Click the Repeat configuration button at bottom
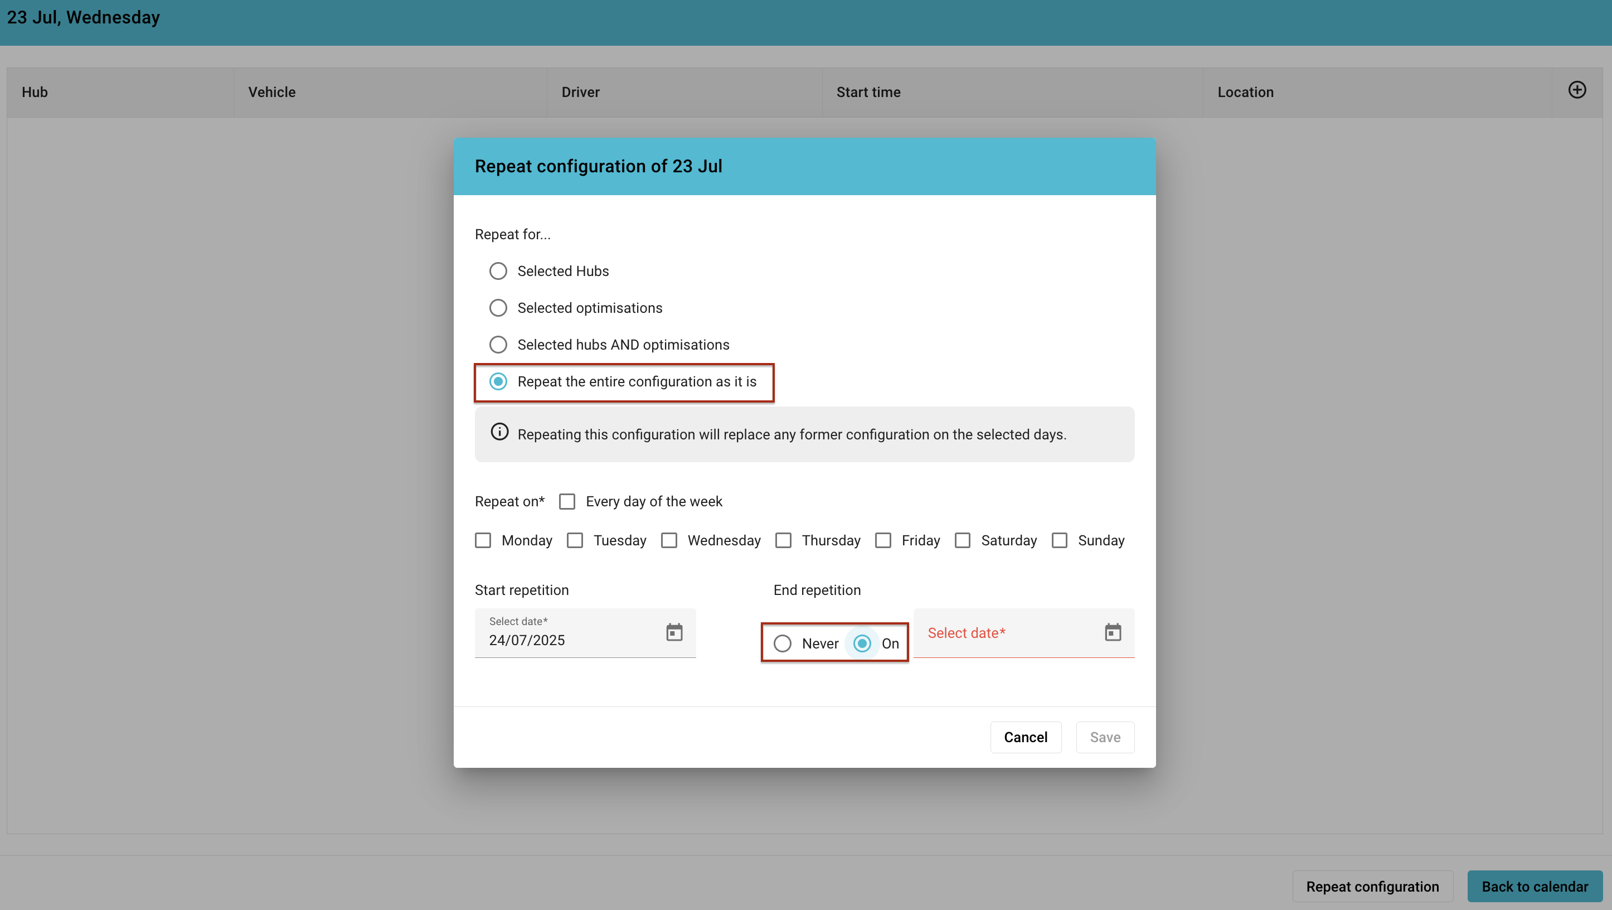 click(1372, 886)
